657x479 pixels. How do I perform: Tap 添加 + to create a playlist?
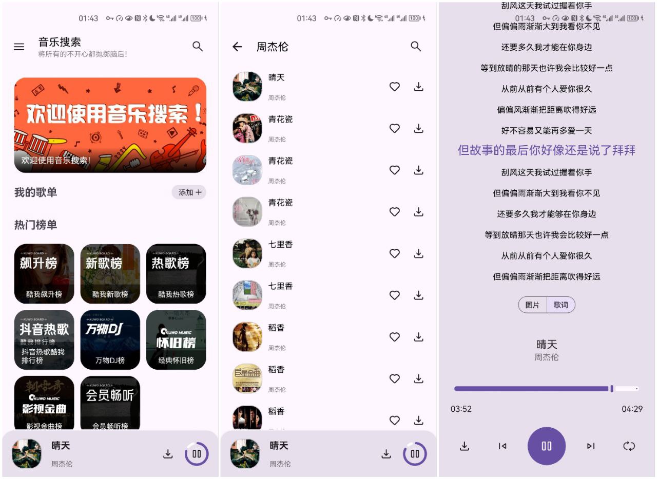click(x=189, y=192)
